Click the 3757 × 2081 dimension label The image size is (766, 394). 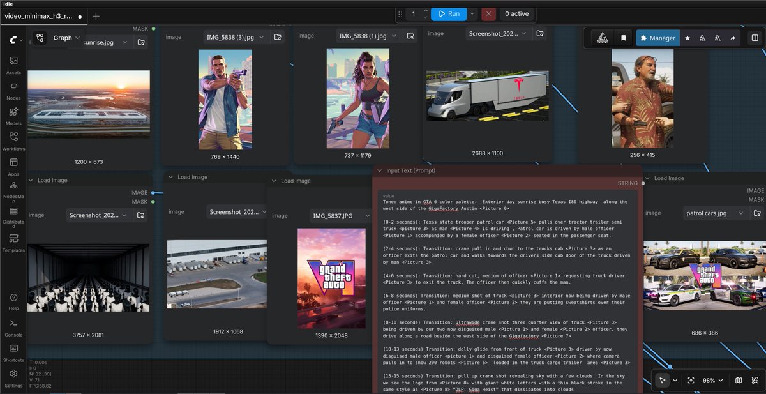point(89,335)
